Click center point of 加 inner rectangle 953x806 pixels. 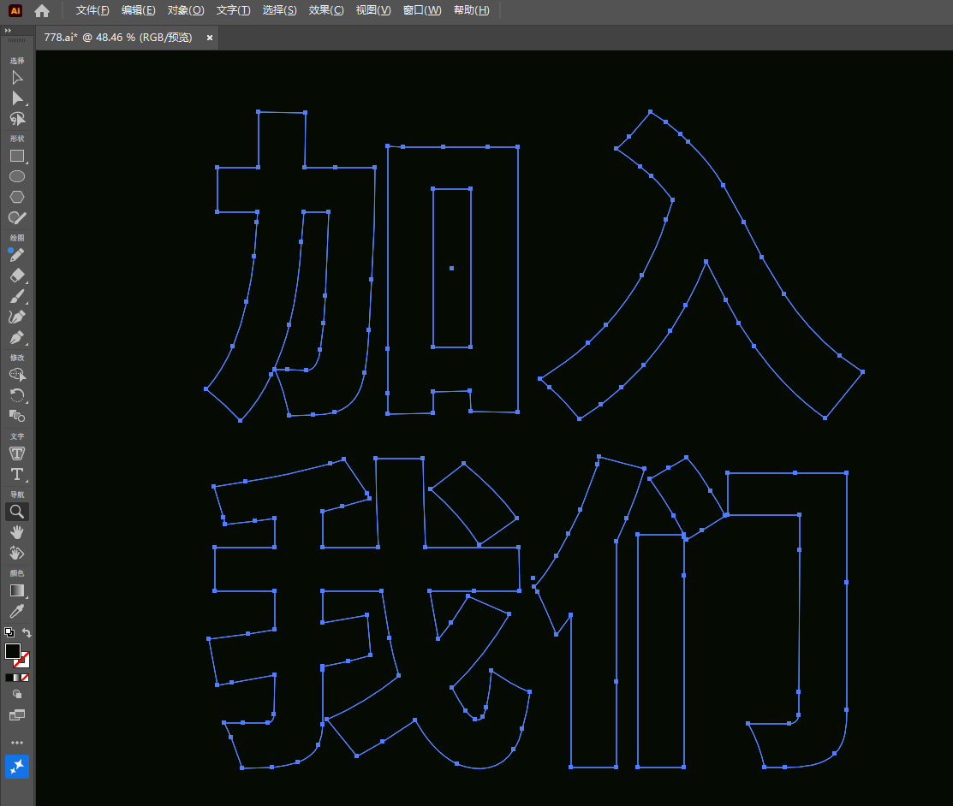(x=451, y=268)
